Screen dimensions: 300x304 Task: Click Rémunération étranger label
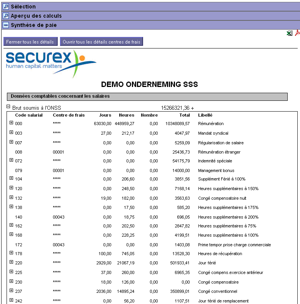click(x=219, y=152)
